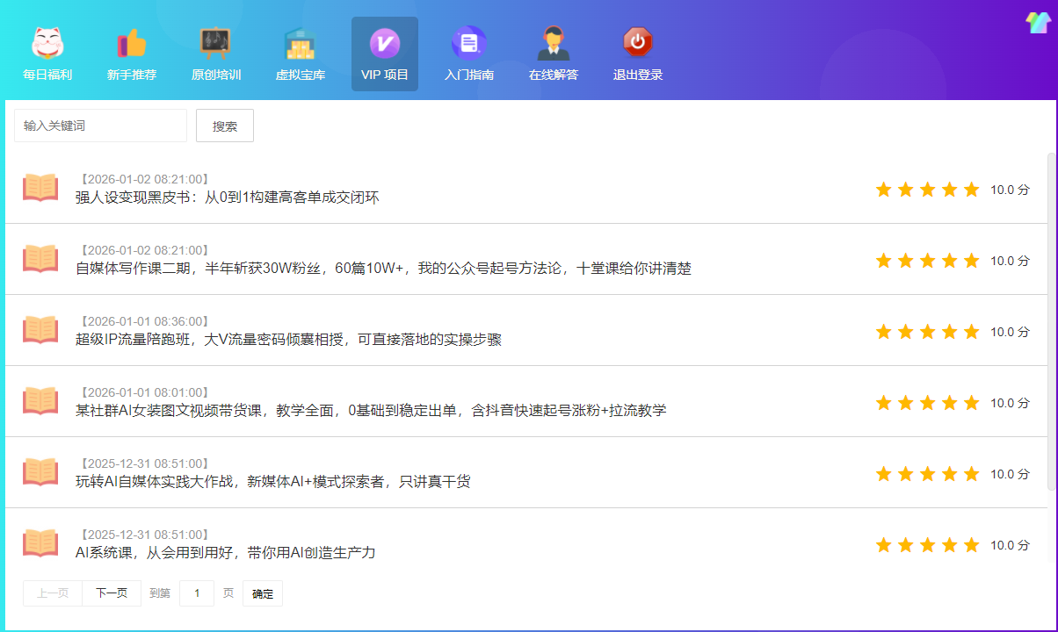This screenshot has width=1058, height=632.
Task: Focus the 输入关键词 search field
Action: tap(100, 126)
